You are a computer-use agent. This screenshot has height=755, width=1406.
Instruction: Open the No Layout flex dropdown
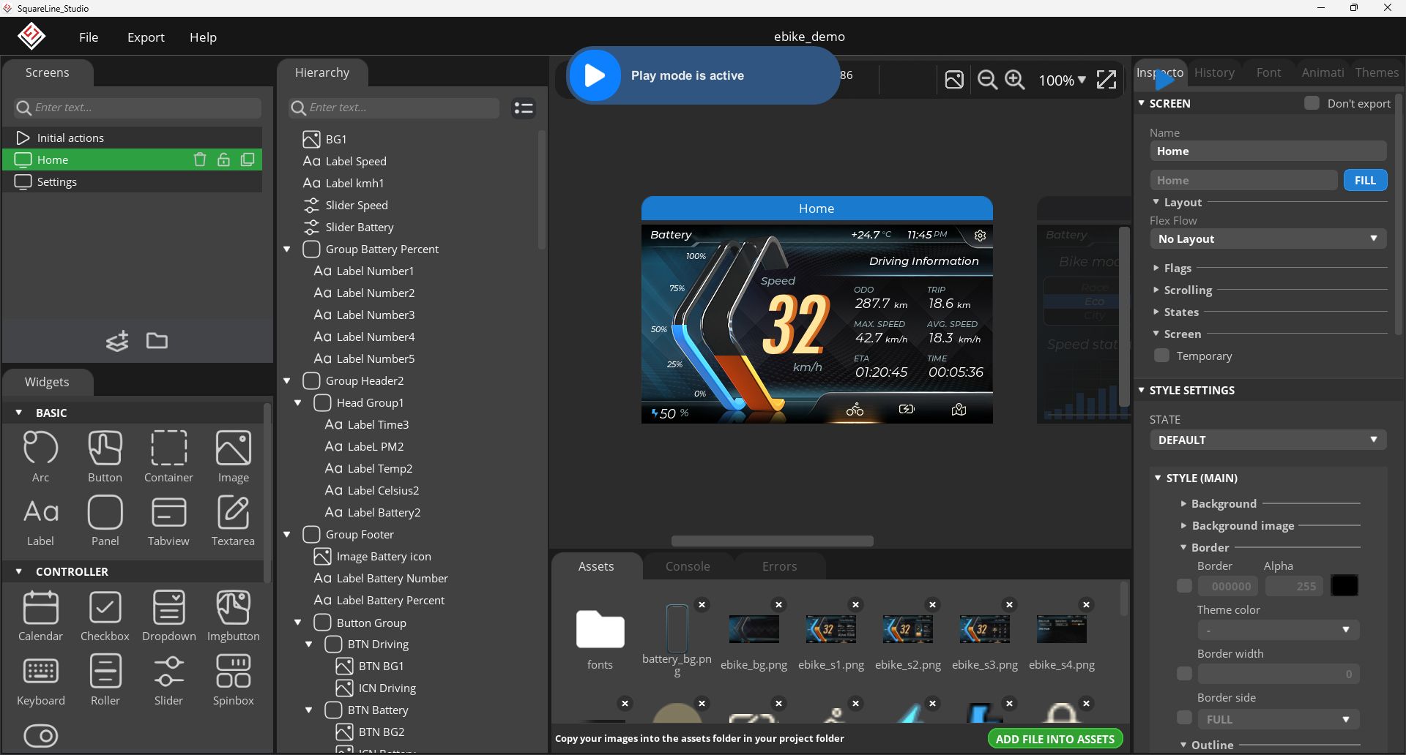(1268, 238)
